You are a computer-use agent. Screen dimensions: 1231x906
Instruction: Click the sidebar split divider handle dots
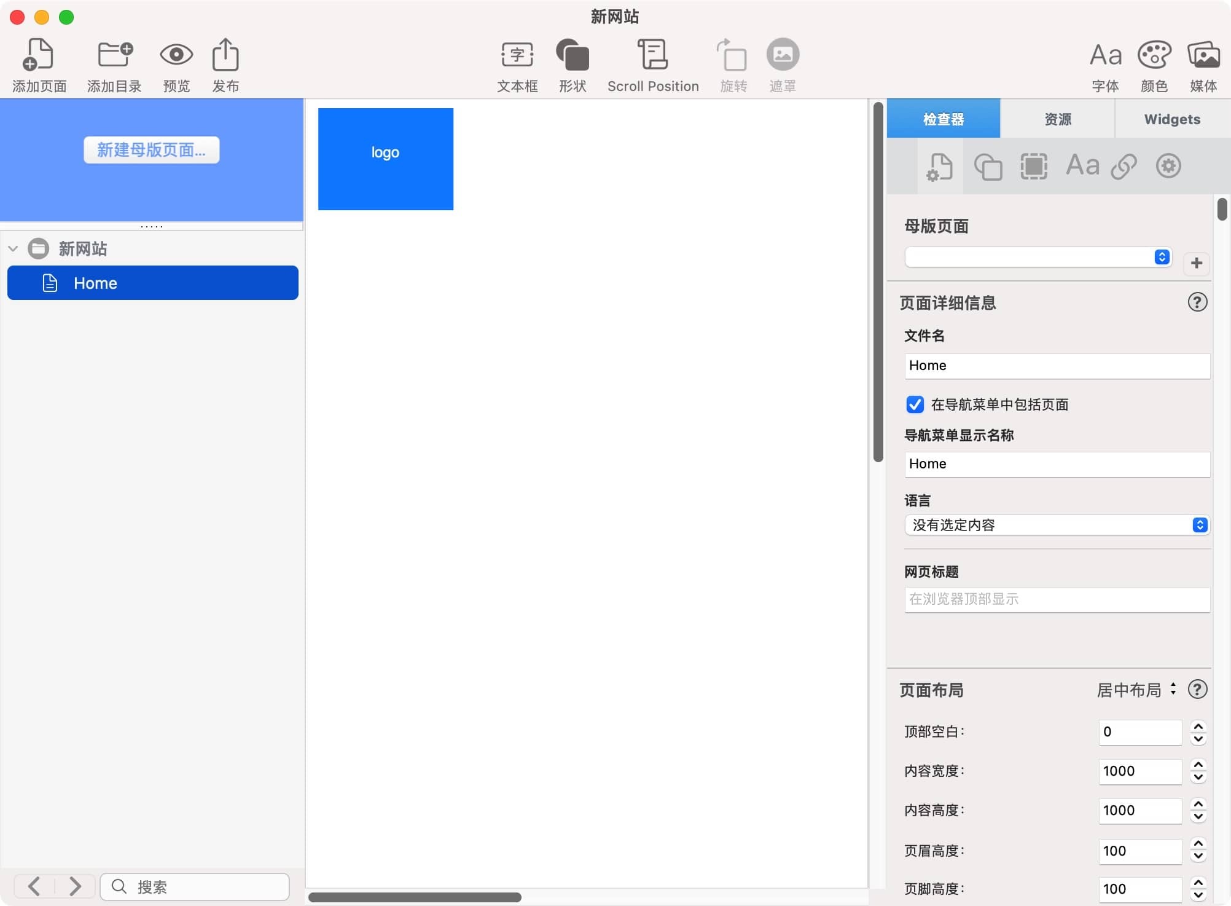[152, 227]
